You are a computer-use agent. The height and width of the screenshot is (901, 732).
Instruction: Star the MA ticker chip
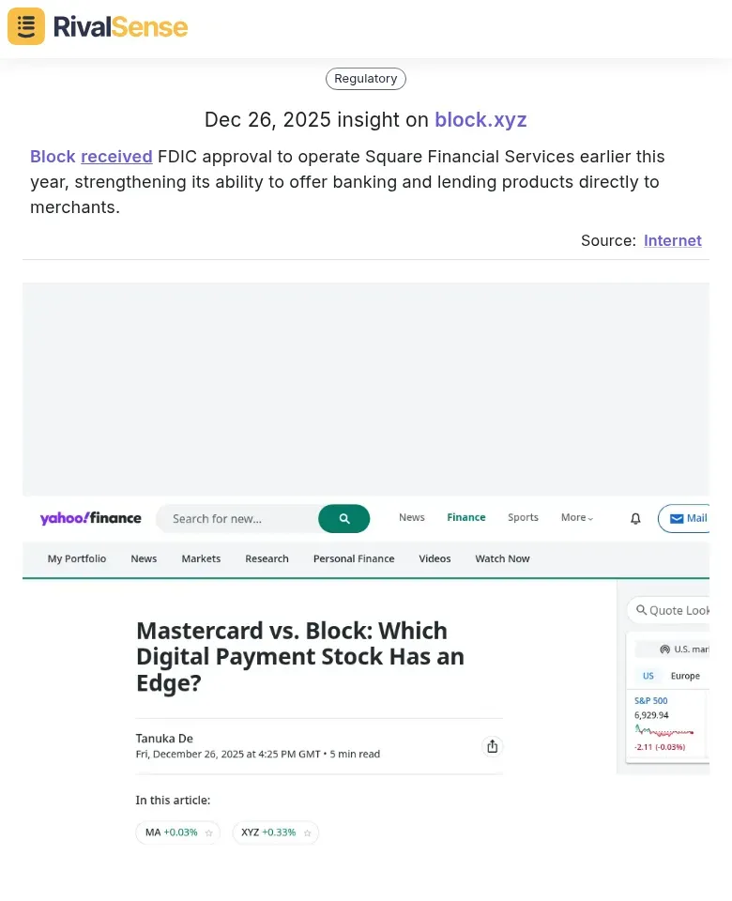[209, 832]
